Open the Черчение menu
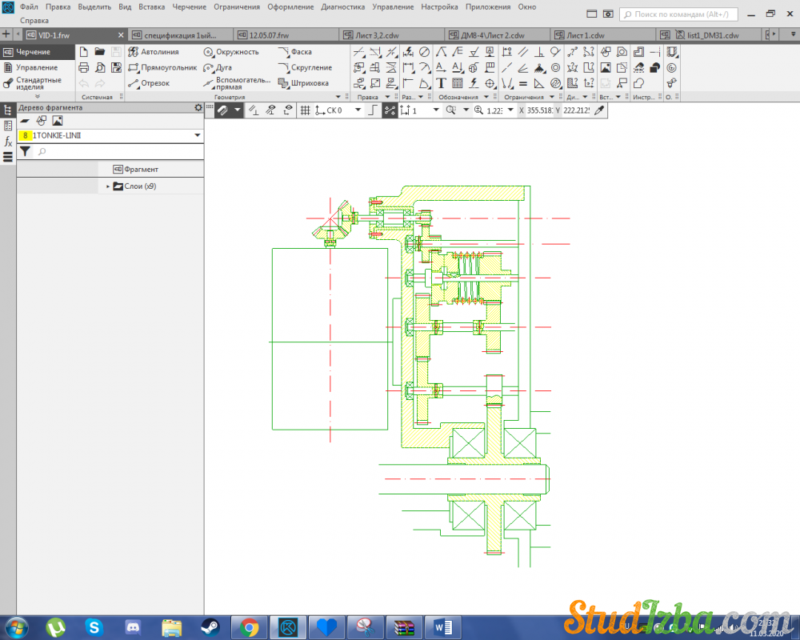 tap(189, 6)
